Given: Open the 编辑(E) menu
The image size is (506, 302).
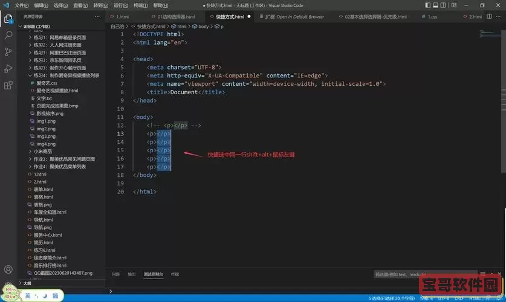Looking at the screenshot, I should click(x=41, y=5).
